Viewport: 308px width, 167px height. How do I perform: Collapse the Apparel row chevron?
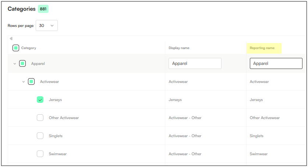(15, 64)
